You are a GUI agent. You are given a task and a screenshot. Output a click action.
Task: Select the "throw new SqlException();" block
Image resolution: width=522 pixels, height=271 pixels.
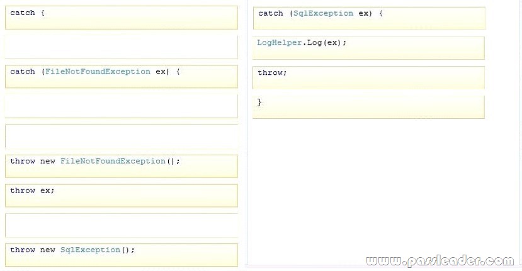pos(122,255)
